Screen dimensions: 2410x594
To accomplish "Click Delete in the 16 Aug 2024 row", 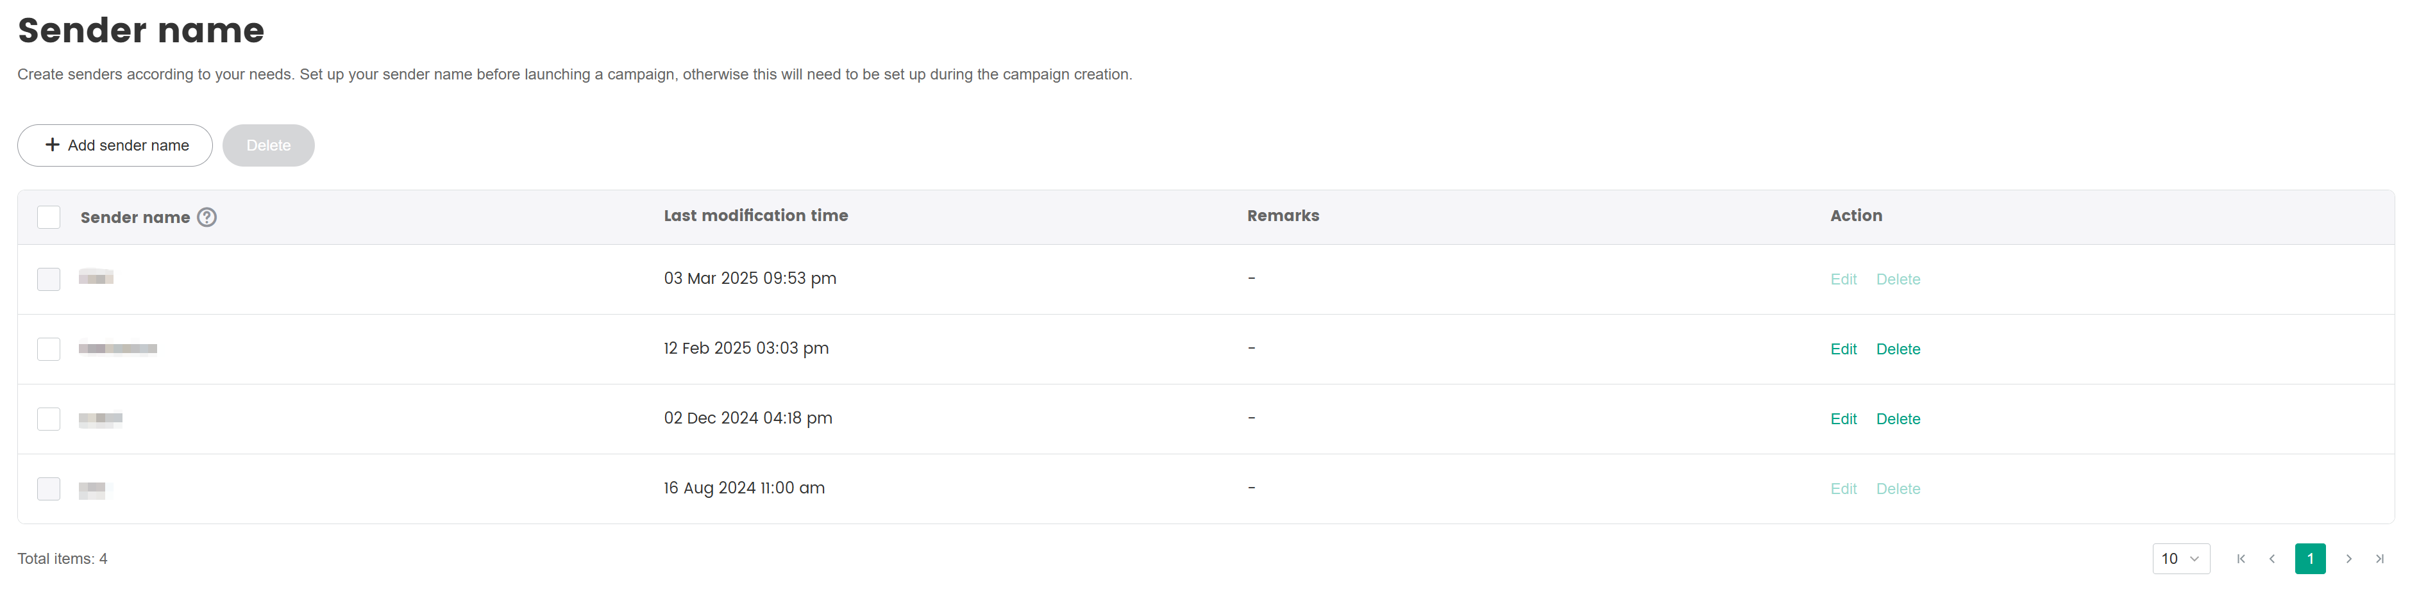I will (x=1898, y=488).
